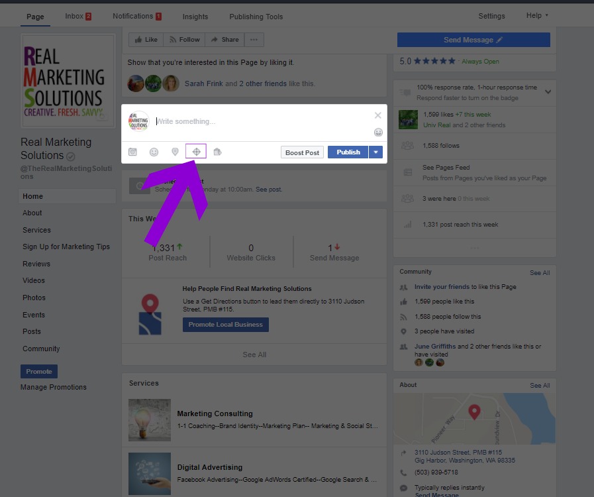Click directions arrow icon beside address
This screenshot has width=594, height=497.
tap(404, 453)
